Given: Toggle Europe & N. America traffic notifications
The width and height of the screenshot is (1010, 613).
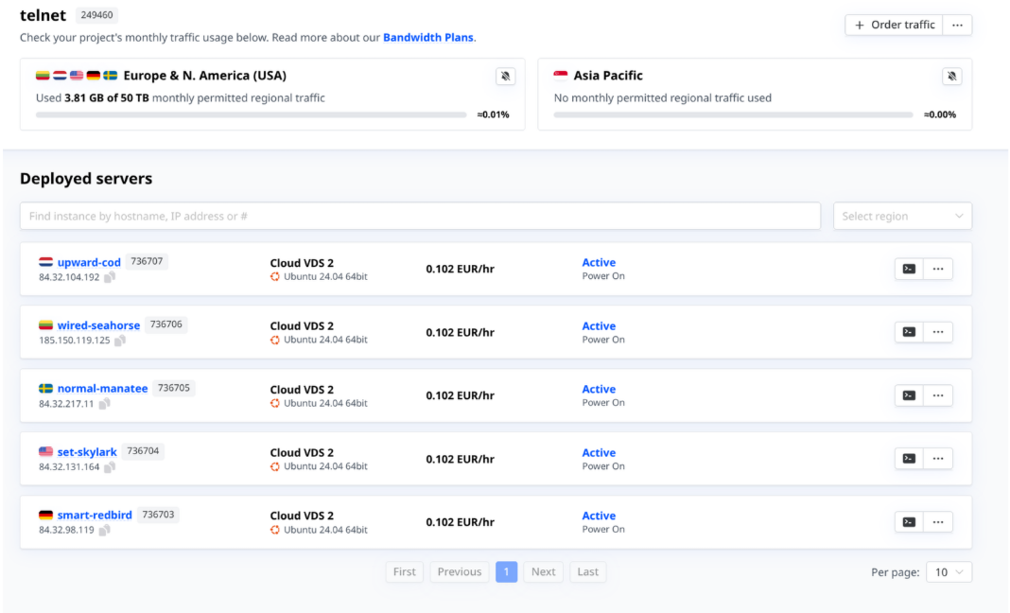Looking at the screenshot, I should tap(505, 77).
